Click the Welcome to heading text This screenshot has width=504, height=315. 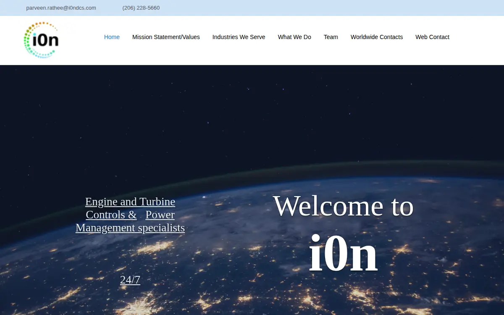coord(343,206)
